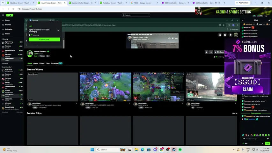The height and width of the screenshot is (153, 272).
Task: Collapse Recommended list with Show Less
Action: pos(19,112)
